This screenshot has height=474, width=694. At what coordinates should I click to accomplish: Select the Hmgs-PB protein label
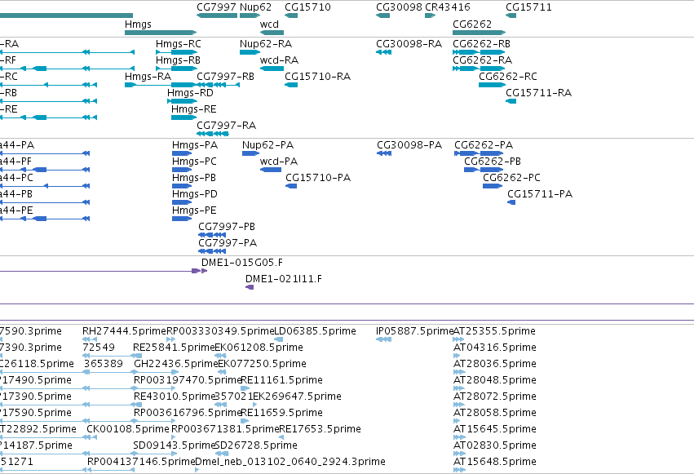click(194, 178)
